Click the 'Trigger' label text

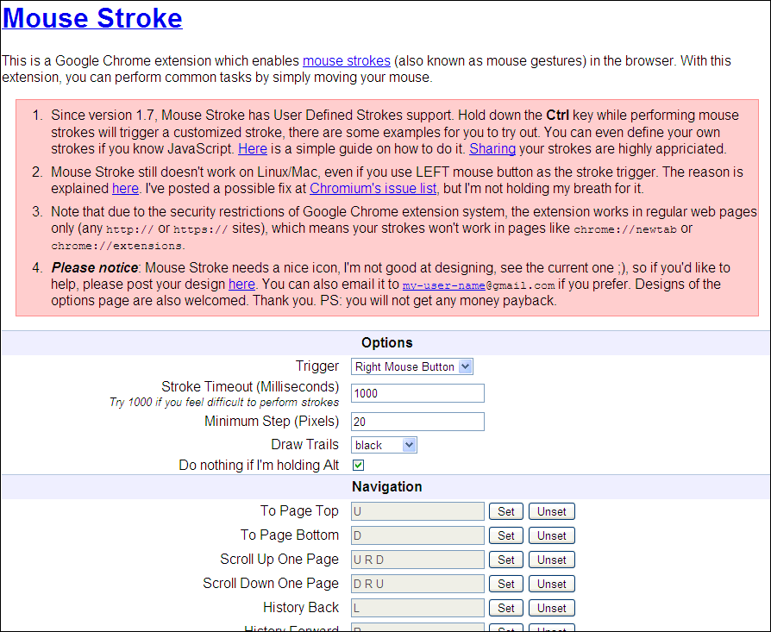coord(317,366)
